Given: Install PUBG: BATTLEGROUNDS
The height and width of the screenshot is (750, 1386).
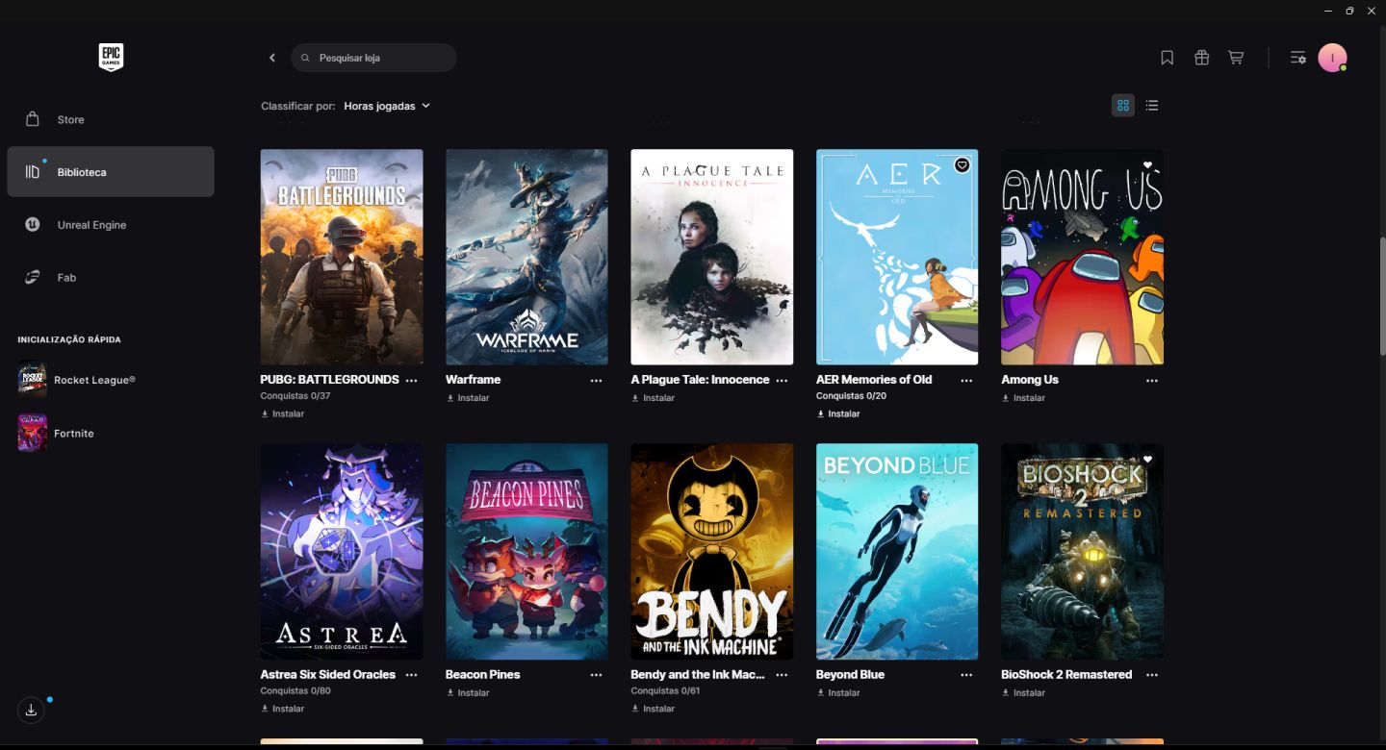Looking at the screenshot, I should 283,414.
